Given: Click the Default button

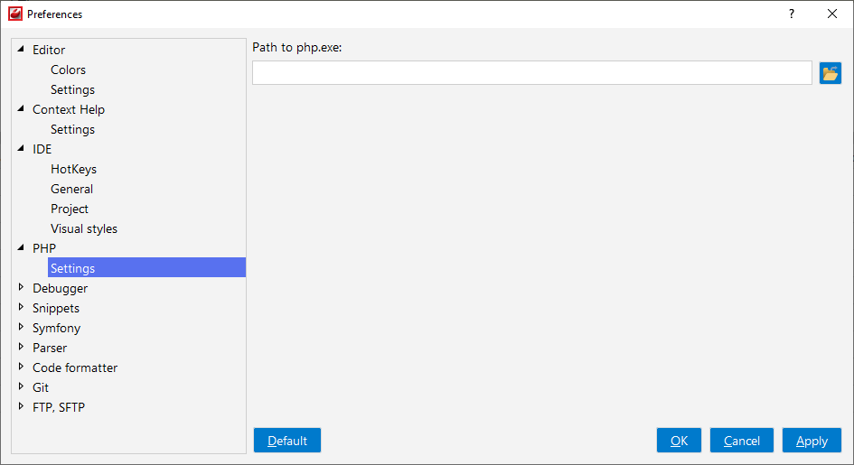Looking at the screenshot, I should pos(287,441).
